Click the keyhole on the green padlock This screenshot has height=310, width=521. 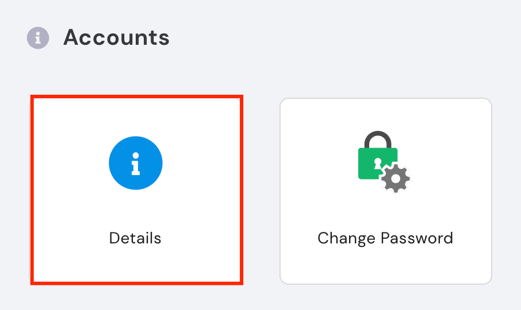point(378,164)
